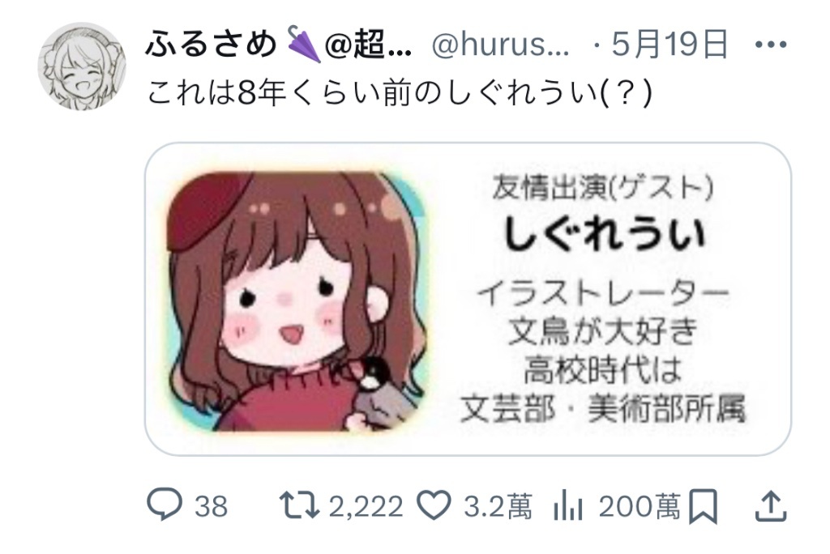This screenshot has height=554, width=830.
Task: Click the like count 3.2萬
Action: tap(498, 506)
